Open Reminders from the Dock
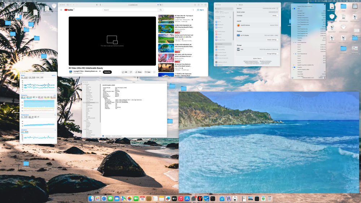The width and height of the screenshot is (361, 203). [x=155, y=199]
